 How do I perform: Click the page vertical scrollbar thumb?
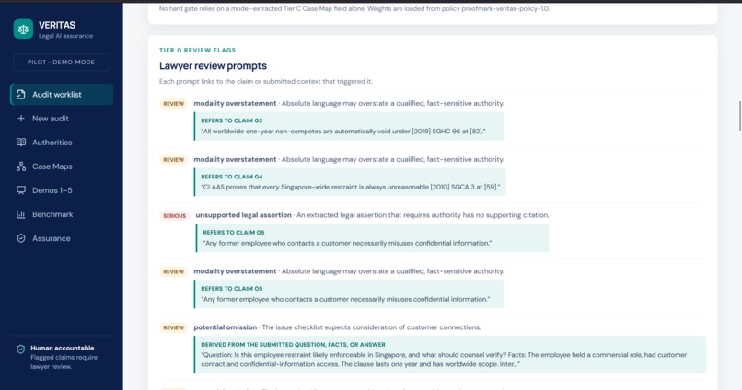[740, 115]
